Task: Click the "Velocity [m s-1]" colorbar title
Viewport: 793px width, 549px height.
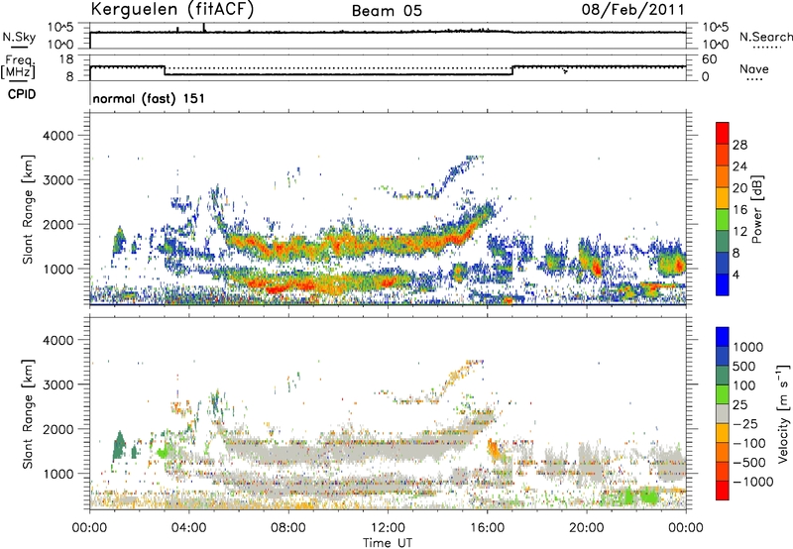Action: coord(783,413)
